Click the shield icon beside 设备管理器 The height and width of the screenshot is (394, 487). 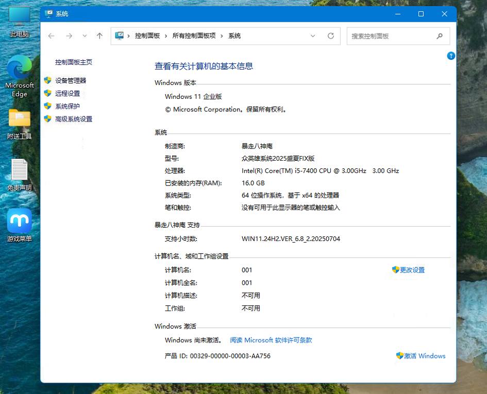[47, 80]
